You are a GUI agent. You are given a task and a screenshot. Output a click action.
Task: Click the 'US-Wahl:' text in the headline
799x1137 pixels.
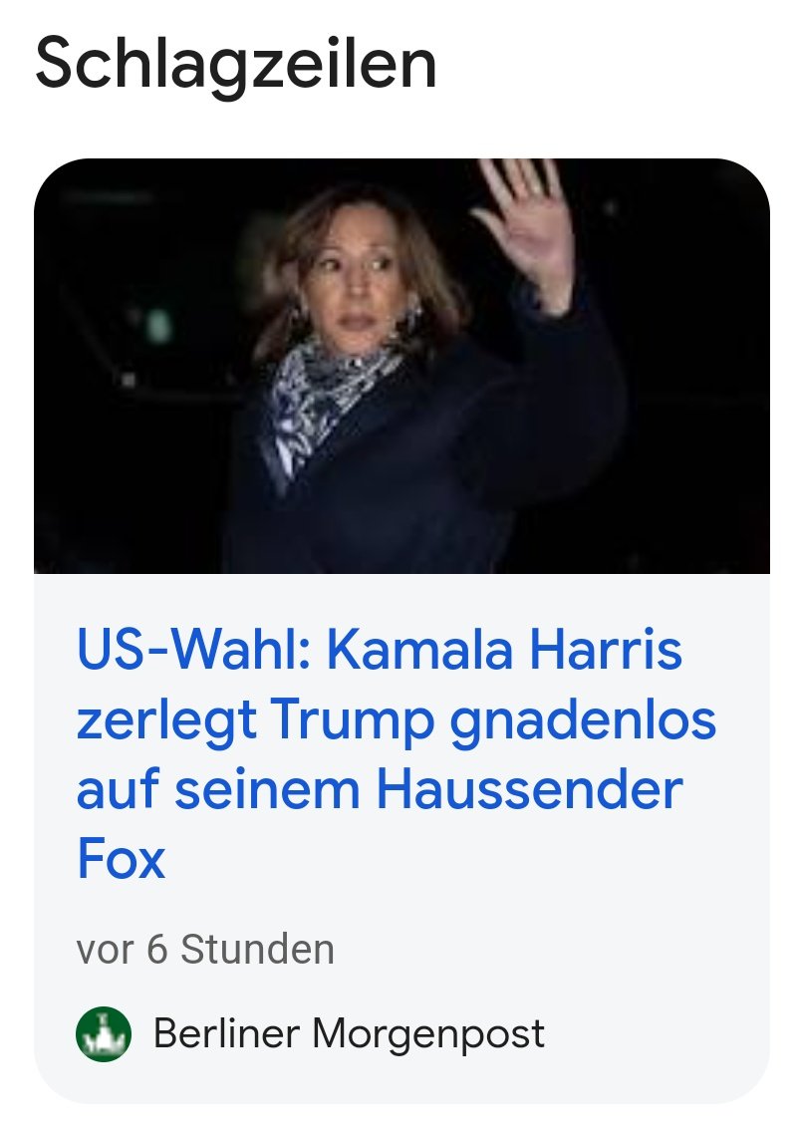point(194,649)
